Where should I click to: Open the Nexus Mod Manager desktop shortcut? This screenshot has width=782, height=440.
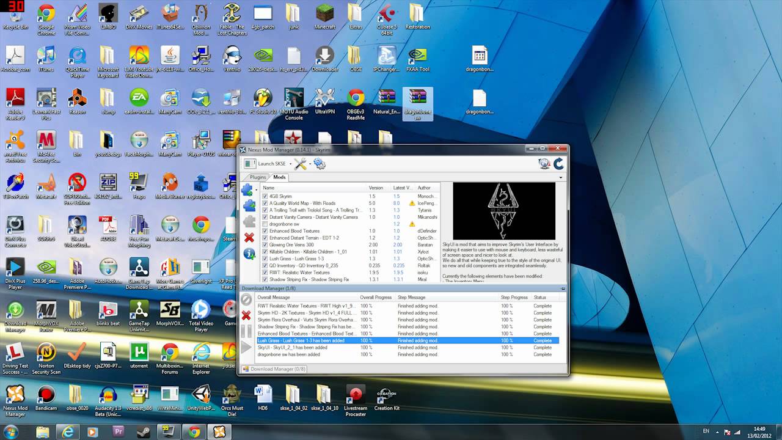(15, 400)
